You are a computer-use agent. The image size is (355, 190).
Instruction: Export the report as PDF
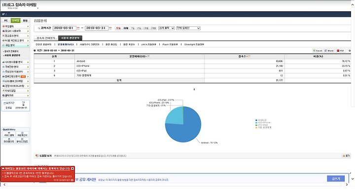click(340, 51)
